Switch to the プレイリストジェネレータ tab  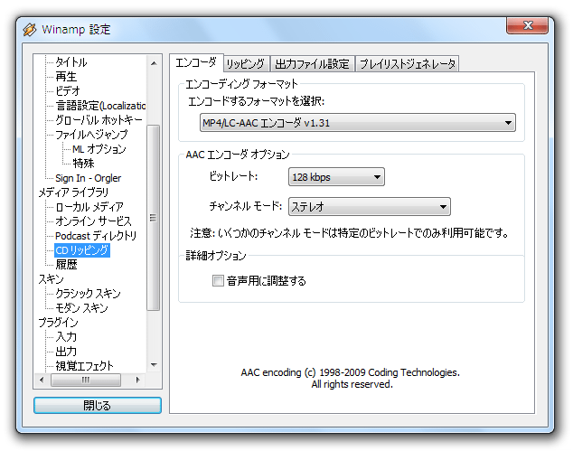click(x=407, y=64)
